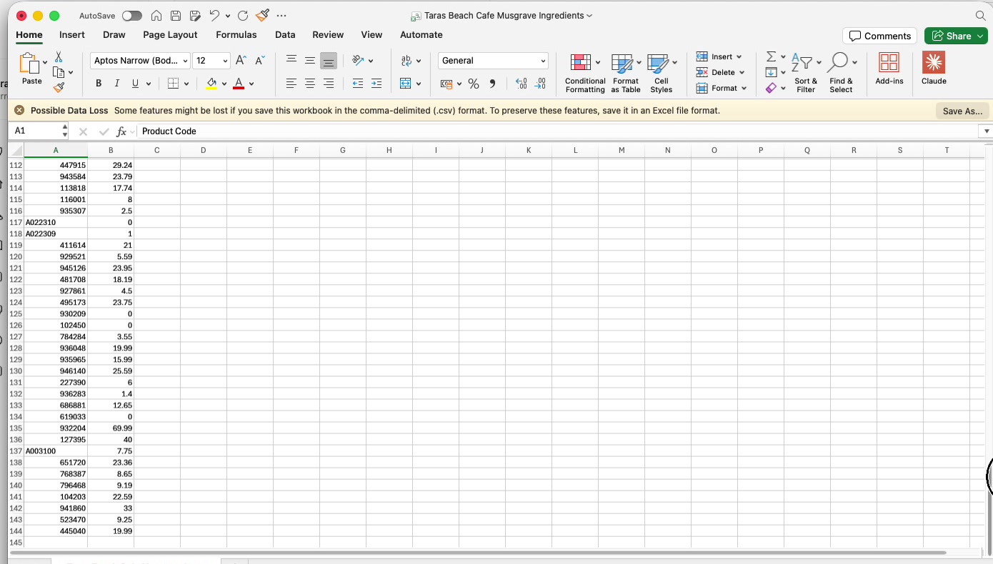Click the AutoSum sigma icon

771,56
